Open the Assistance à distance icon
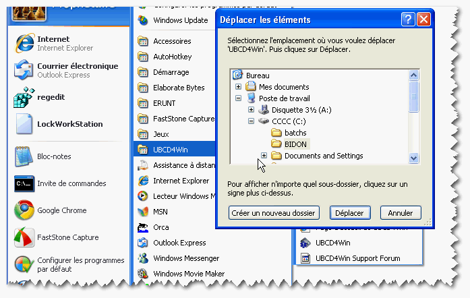This screenshot has height=298, width=470. pos(143,165)
